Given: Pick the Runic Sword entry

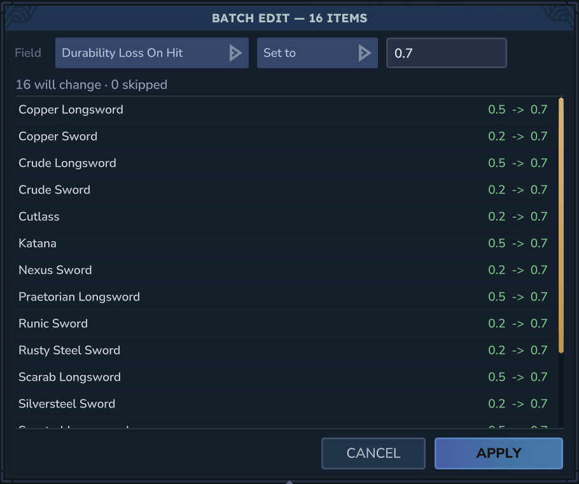Looking at the screenshot, I should (284, 324).
